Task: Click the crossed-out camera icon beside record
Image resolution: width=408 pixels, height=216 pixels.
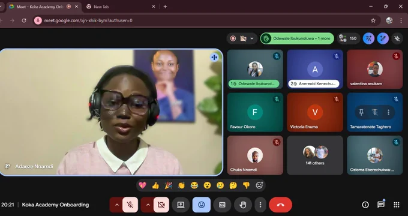Action: tap(243, 38)
